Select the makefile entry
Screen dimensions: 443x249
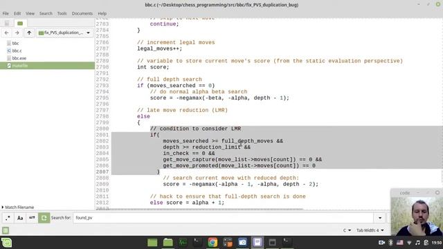(47, 66)
